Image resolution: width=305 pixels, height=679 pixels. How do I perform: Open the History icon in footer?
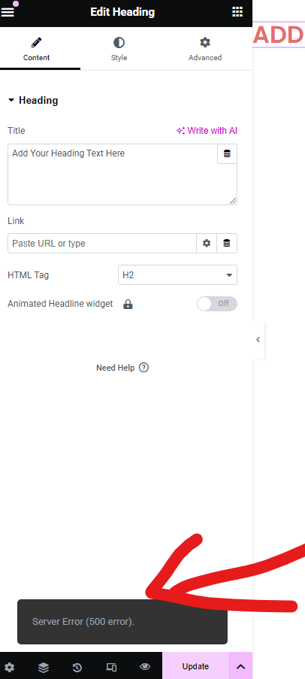click(77, 666)
